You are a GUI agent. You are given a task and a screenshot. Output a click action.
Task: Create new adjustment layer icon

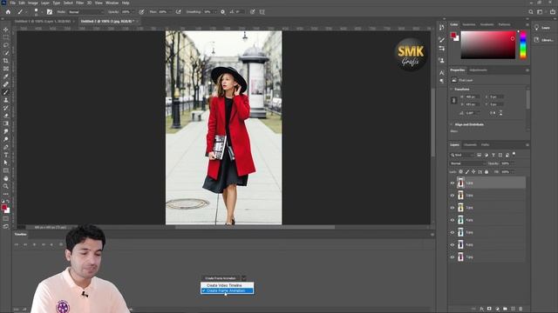tap(497, 309)
